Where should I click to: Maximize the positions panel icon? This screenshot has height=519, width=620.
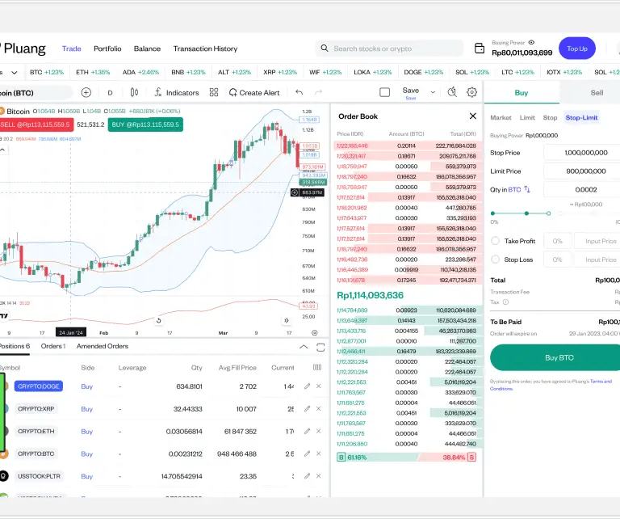pos(320,347)
